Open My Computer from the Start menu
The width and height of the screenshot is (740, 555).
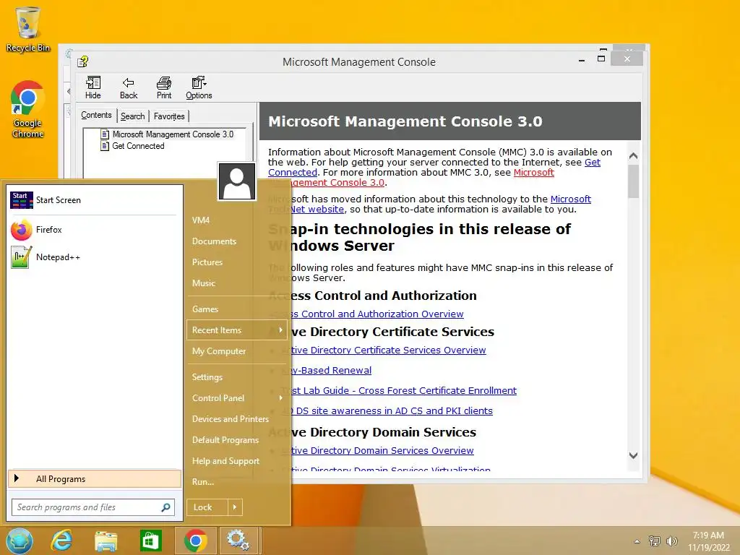point(218,351)
